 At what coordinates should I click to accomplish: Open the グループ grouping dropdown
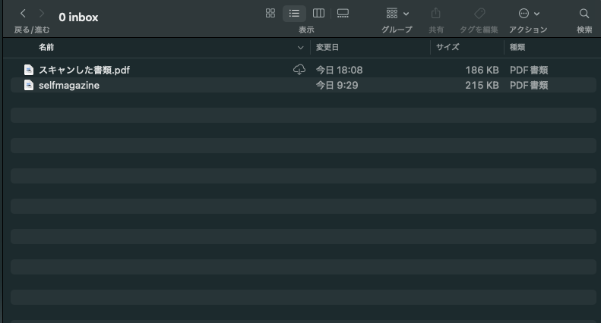[397, 14]
